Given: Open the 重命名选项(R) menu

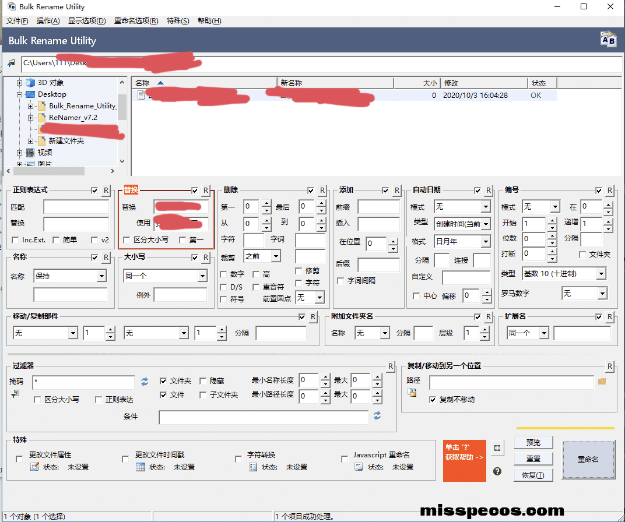Looking at the screenshot, I should 136,21.
